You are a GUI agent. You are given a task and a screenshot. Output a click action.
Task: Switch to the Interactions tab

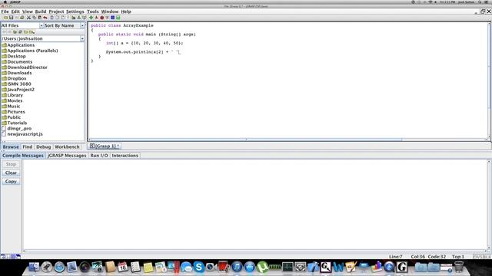(x=125, y=156)
